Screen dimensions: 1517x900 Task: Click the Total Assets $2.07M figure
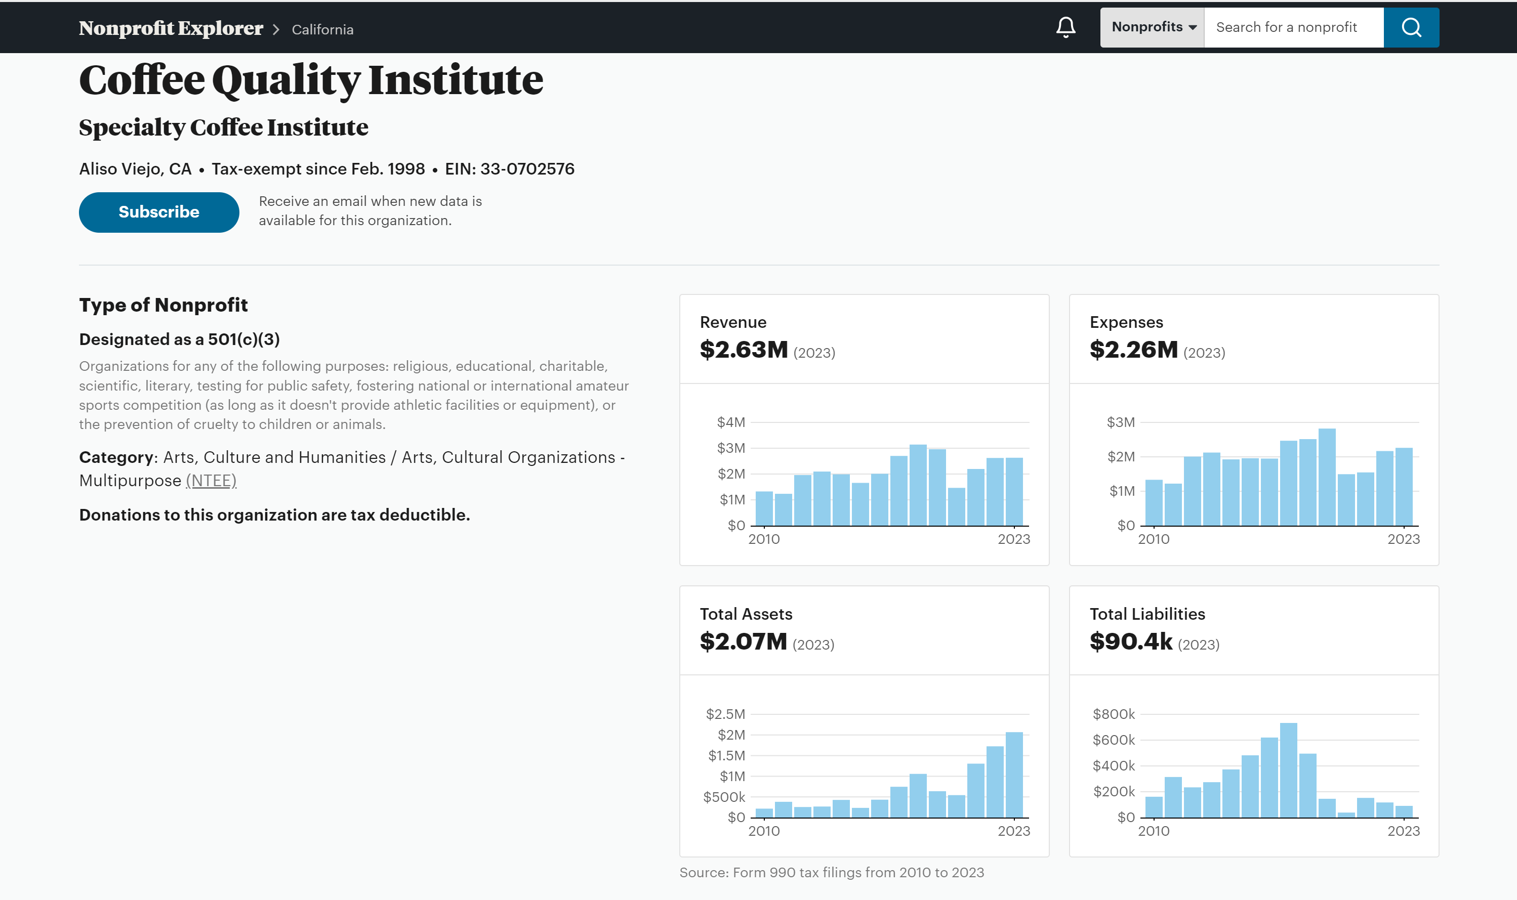pyautogui.click(x=743, y=641)
